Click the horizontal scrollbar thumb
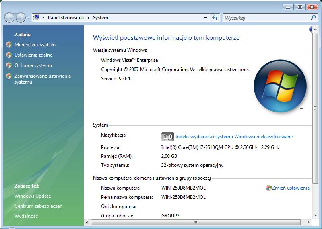This screenshot has height=229, width=322. point(196,222)
